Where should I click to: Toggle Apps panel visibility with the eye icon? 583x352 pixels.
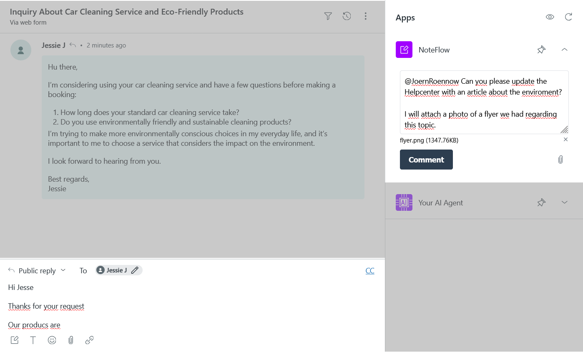(550, 17)
